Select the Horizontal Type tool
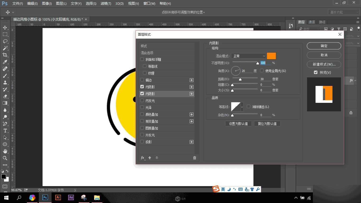This screenshot has width=361, height=203. [5, 131]
